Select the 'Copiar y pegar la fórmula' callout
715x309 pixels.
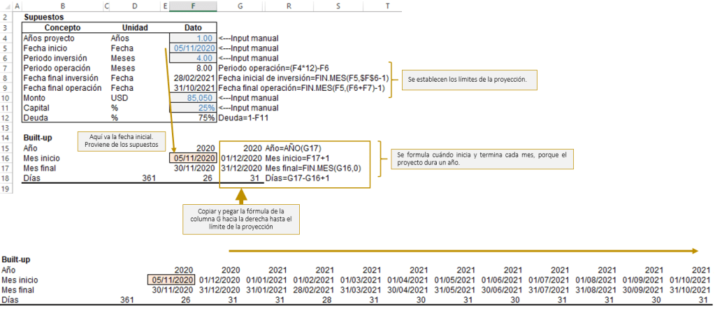click(x=240, y=220)
